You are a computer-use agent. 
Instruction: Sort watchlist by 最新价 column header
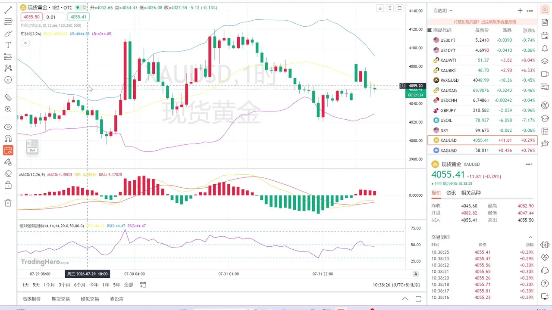(x=482, y=30)
